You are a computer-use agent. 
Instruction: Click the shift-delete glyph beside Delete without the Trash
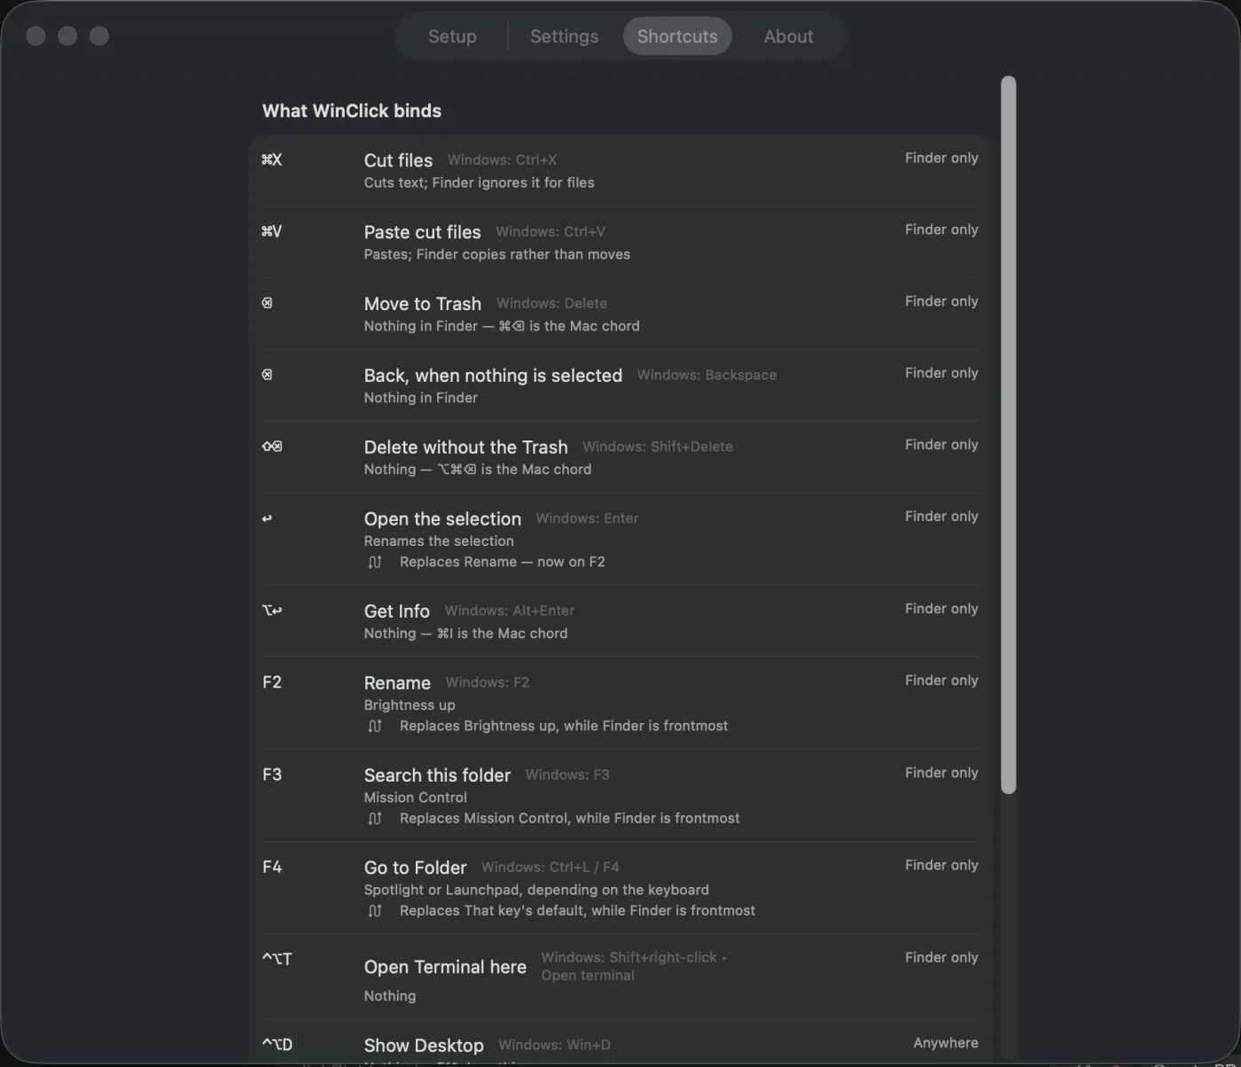tap(272, 447)
